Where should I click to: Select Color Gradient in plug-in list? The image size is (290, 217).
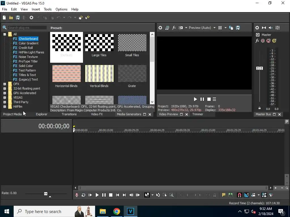tap(29, 43)
